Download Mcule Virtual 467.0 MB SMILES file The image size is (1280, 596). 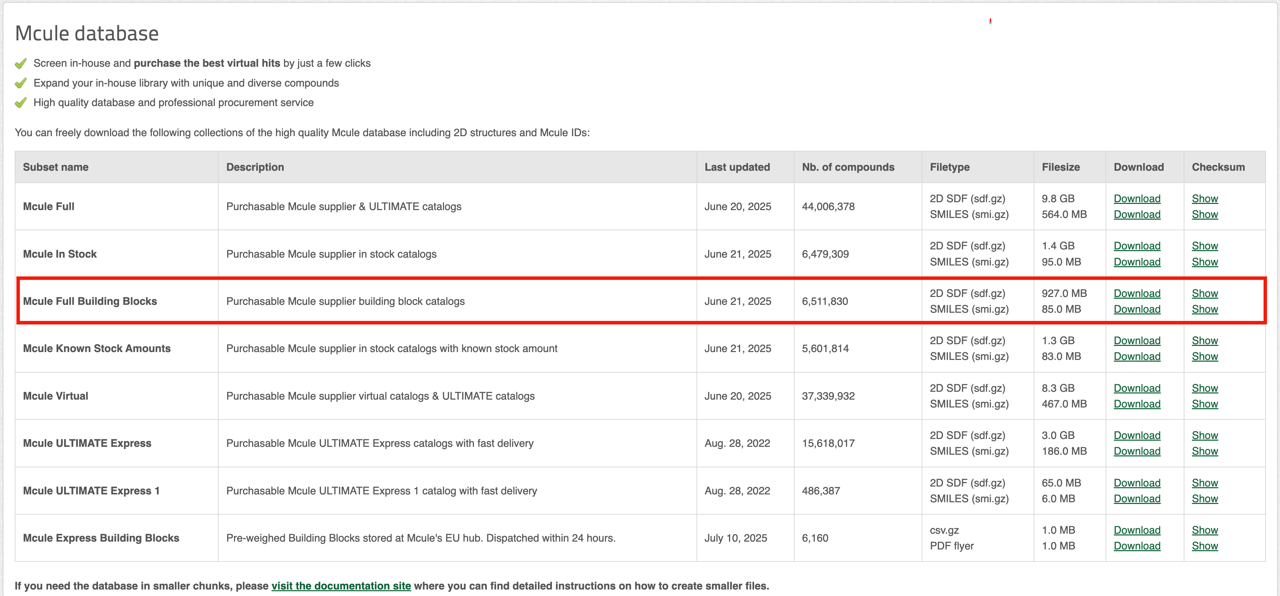1137,404
